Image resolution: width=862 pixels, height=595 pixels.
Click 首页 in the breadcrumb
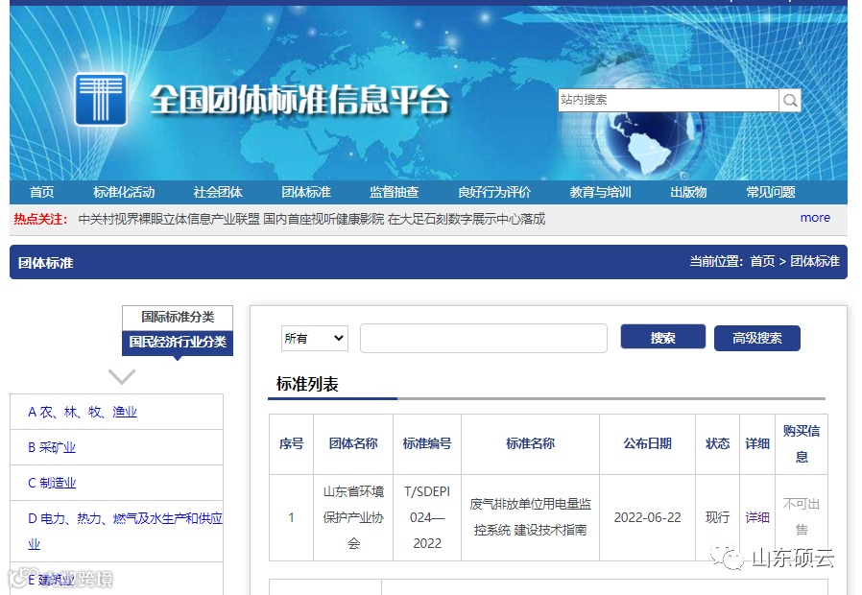click(762, 262)
